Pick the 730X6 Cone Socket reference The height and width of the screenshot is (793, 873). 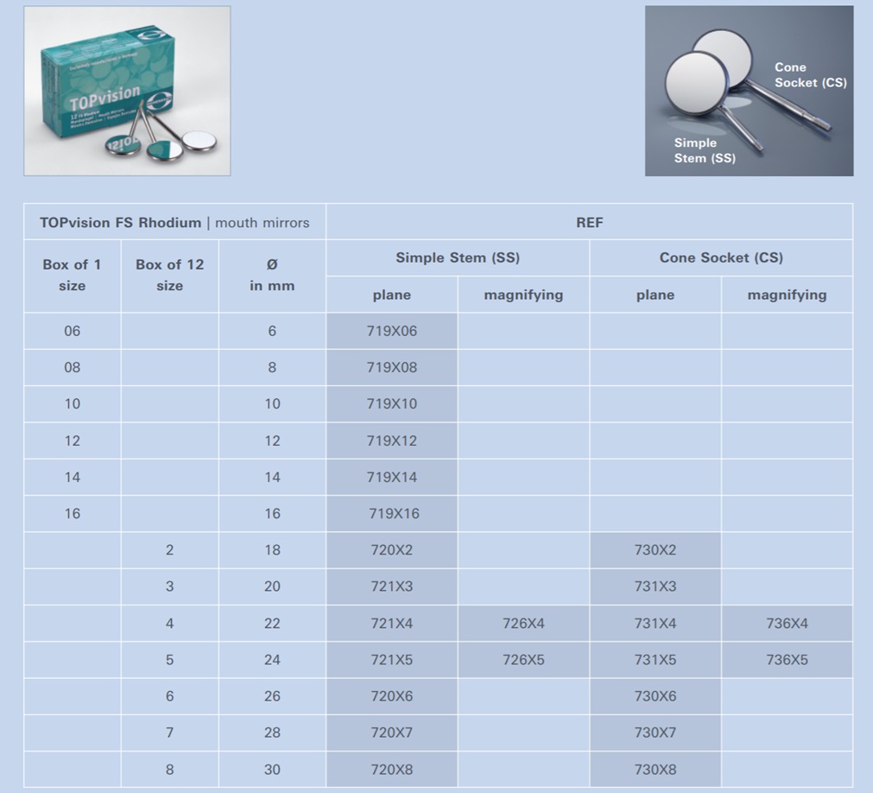(655, 696)
